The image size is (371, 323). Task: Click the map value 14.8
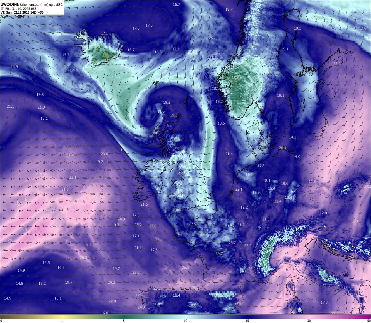coord(19,284)
